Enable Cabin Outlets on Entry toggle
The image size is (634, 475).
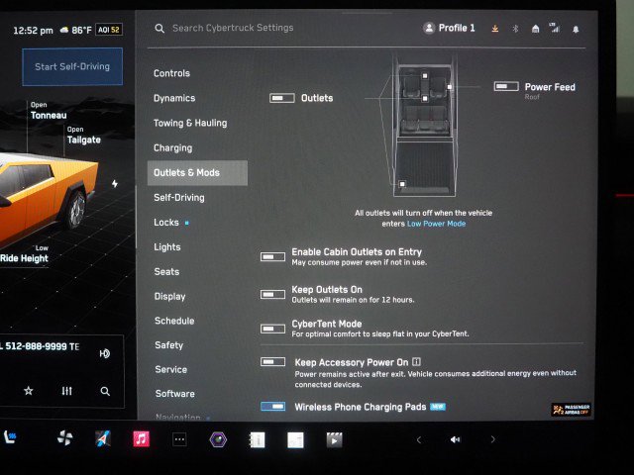(272, 257)
